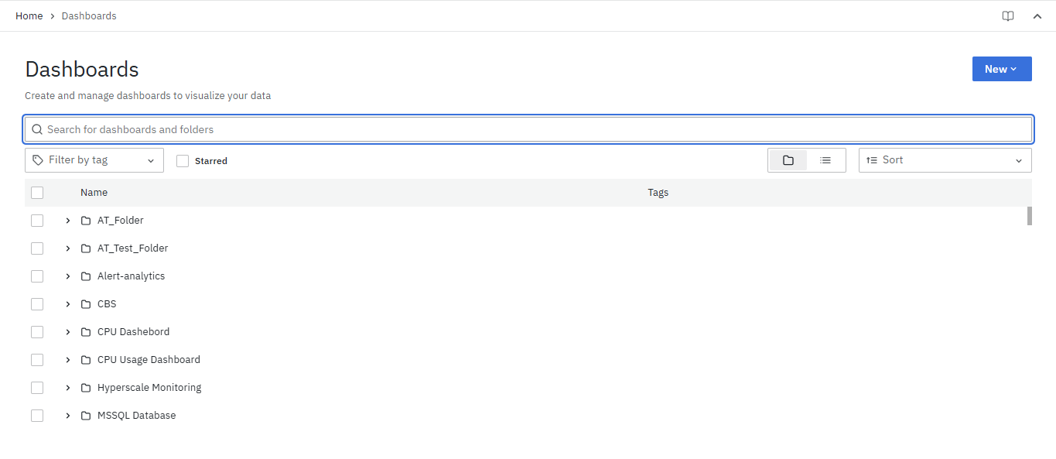This screenshot has height=459, width=1056.
Task: Switch to list view
Action: point(825,160)
